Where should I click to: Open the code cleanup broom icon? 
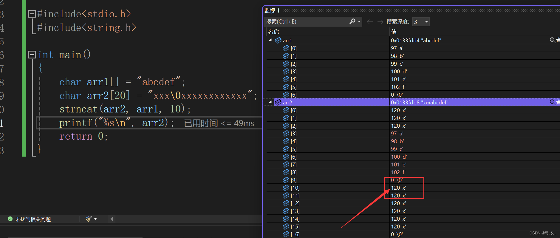(x=89, y=219)
